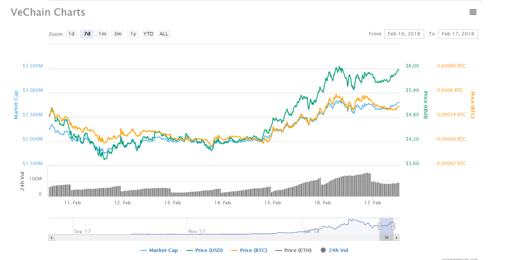Click the left arrow on the navigator scrollbar
The image size is (510, 260).
pyautogui.click(x=51, y=237)
